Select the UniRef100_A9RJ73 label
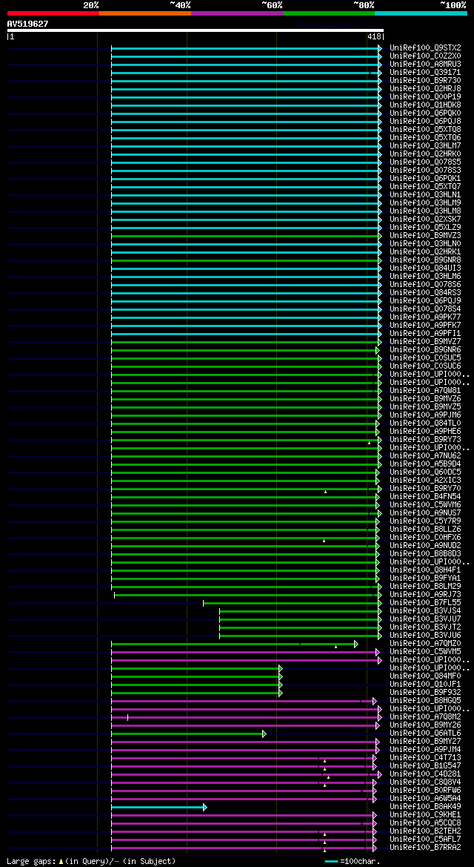This screenshot has height=867, width=474. 425,594
